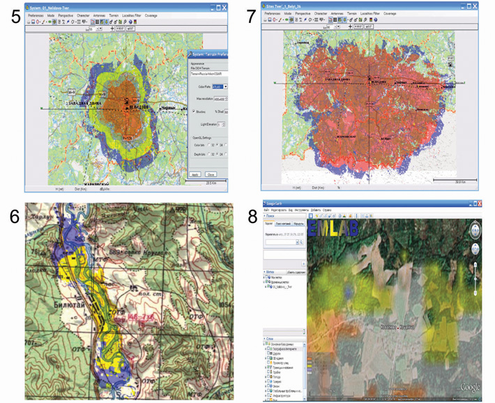Select Depth bits 24 radio button

pyautogui.click(x=217, y=154)
